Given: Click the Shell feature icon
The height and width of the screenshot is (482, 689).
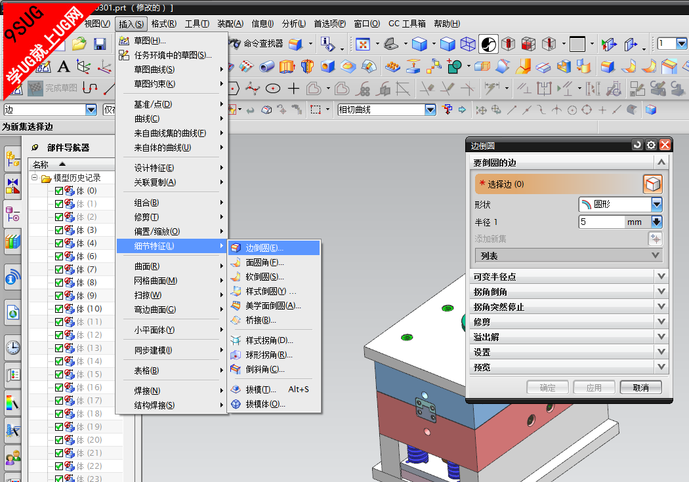Looking at the screenshot, I should (564, 66).
